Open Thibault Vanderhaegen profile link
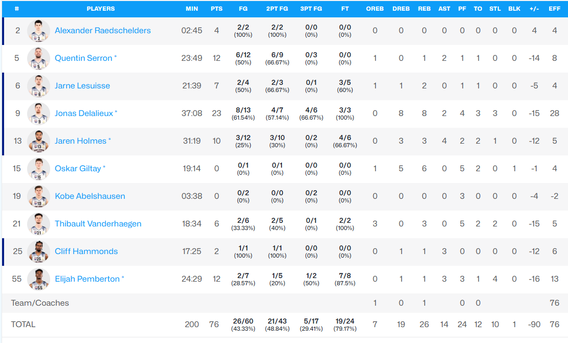The width and height of the screenshot is (568, 343). tap(98, 223)
